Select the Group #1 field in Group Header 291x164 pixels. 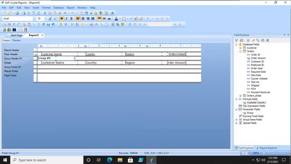click(56, 58)
